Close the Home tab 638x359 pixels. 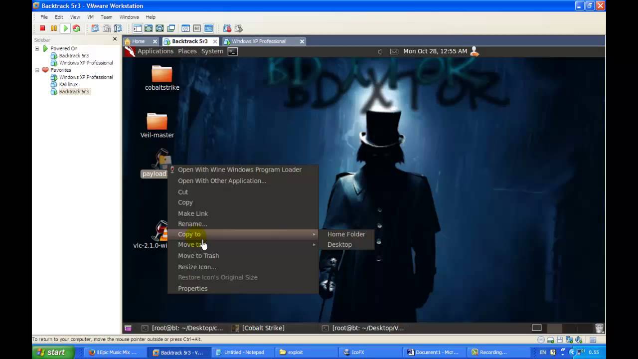(x=155, y=41)
